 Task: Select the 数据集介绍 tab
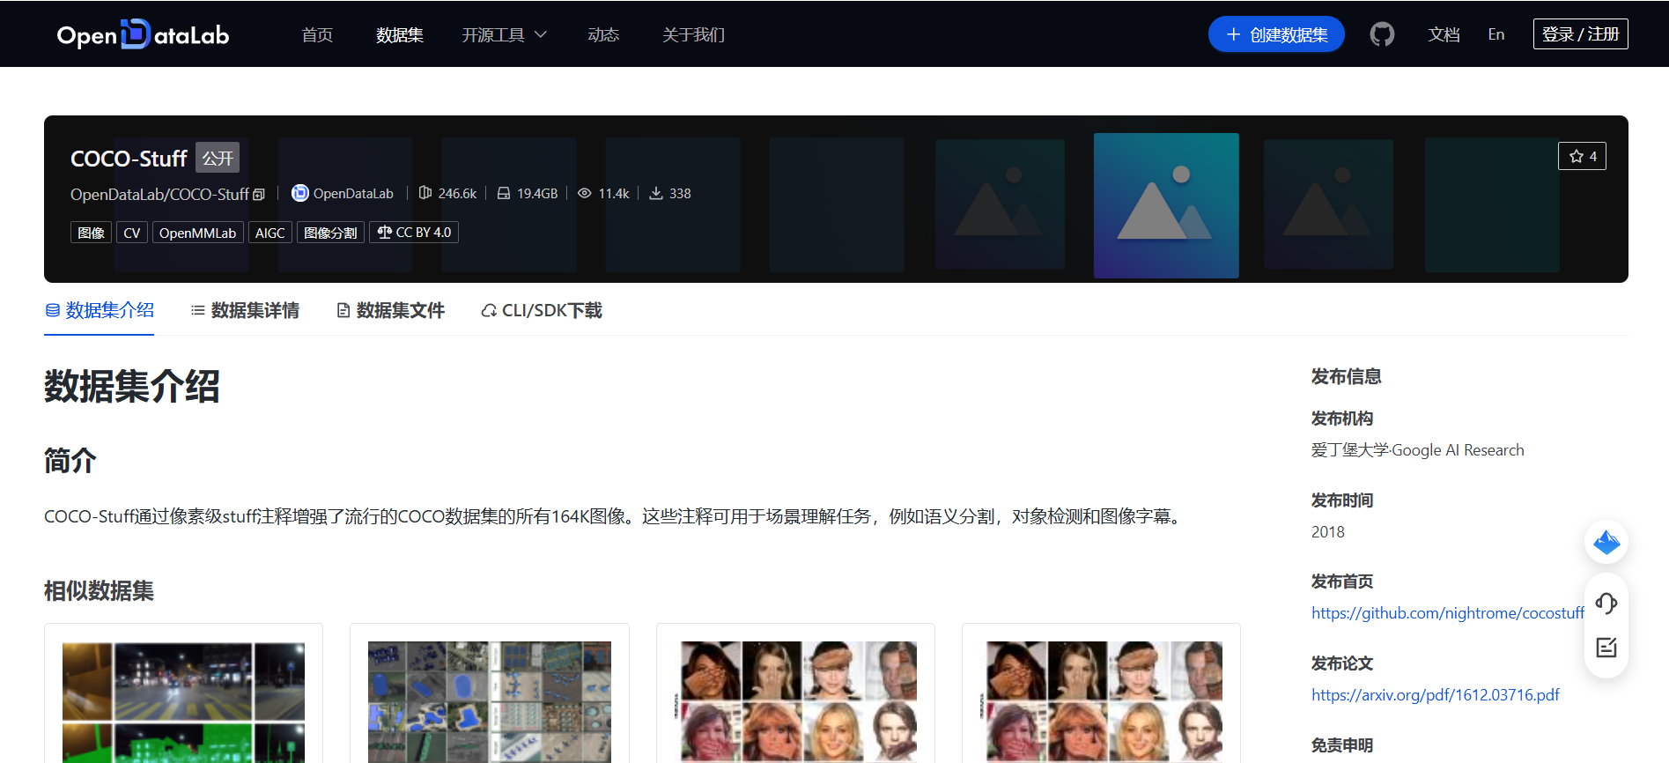point(100,310)
